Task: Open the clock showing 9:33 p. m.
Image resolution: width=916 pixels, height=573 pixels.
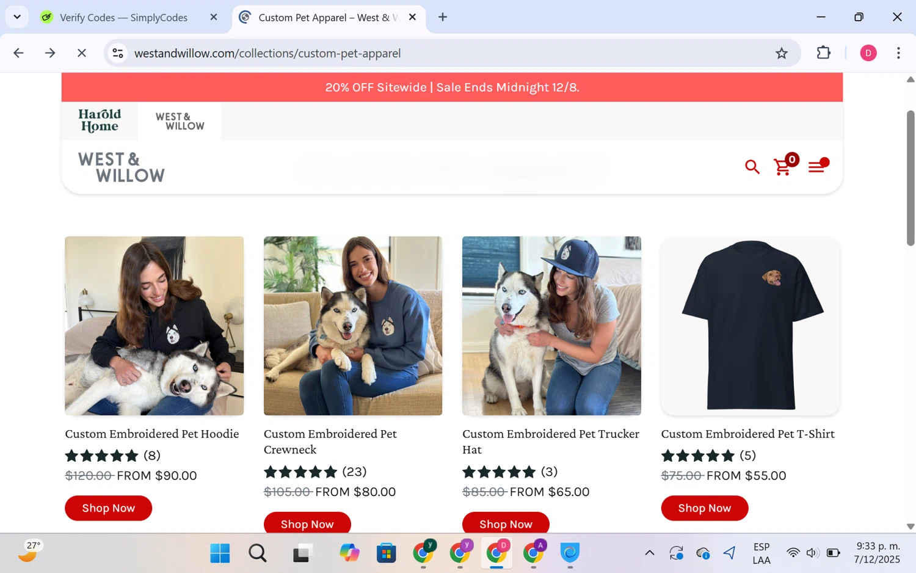Action: 878,553
